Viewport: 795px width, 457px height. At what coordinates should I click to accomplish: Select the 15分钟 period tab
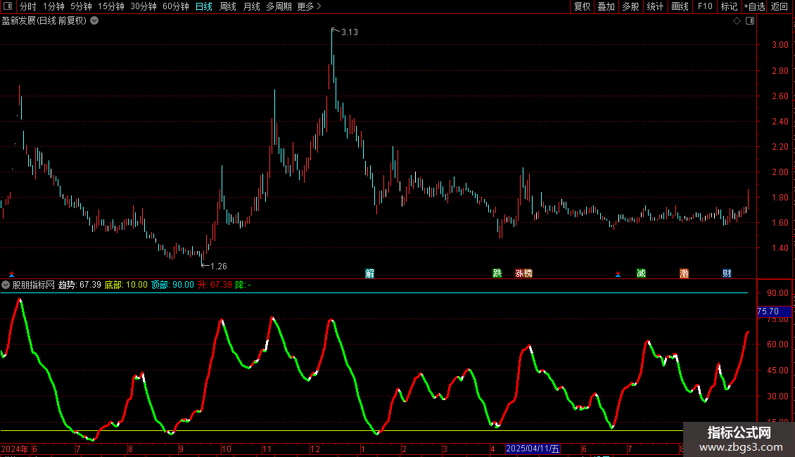click(111, 6)
